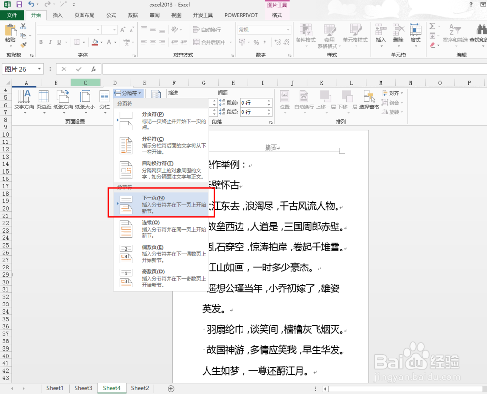Open Cell Styles 单元格样式
The height and width of the screenshot is (394, 487).
(x=355, y=35)
